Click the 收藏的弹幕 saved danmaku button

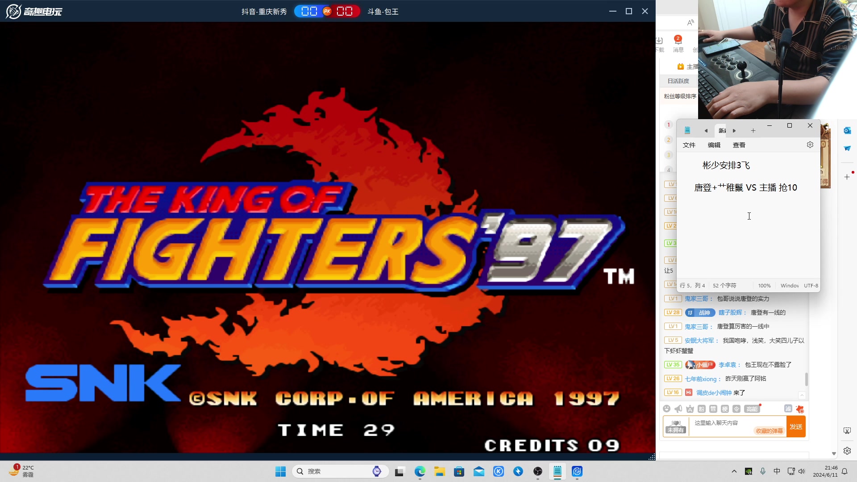(769, 431)
